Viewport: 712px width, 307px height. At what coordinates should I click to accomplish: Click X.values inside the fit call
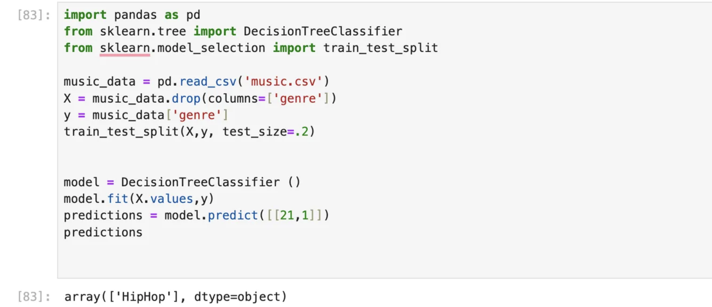pos(164,199)
